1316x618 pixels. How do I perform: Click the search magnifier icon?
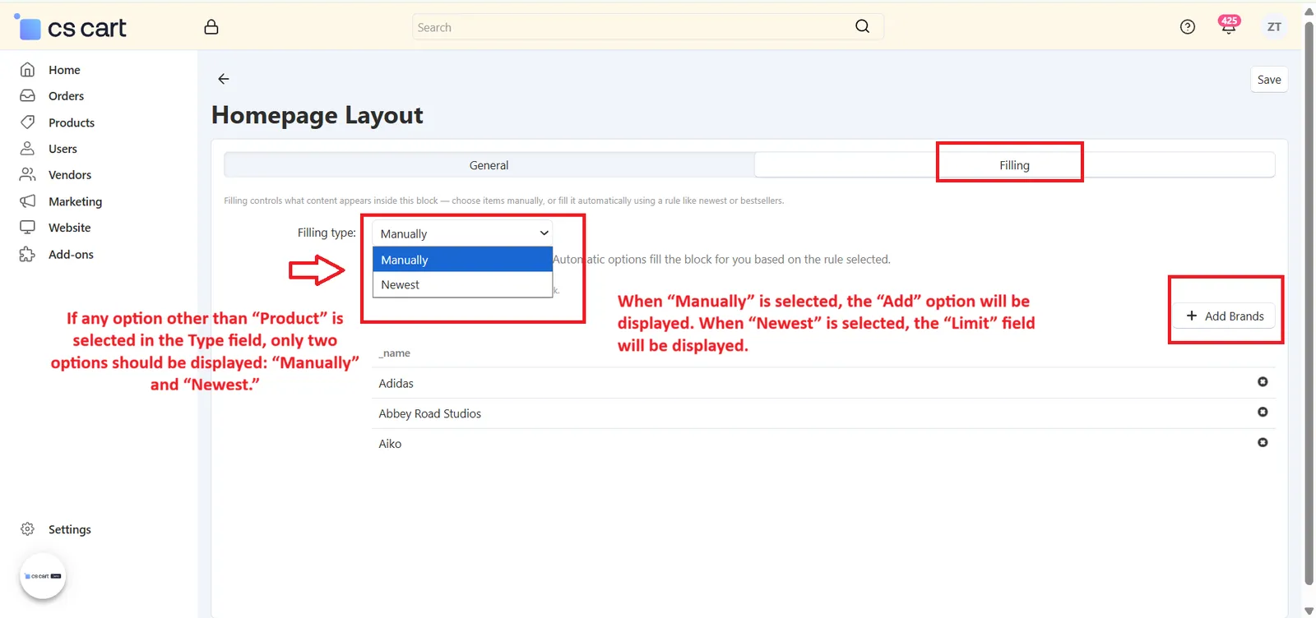[862, 26]
